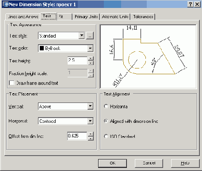Viewport: 202px width, 171px height.
Task: Switch to the Fit tab
Action: point(65,17)
